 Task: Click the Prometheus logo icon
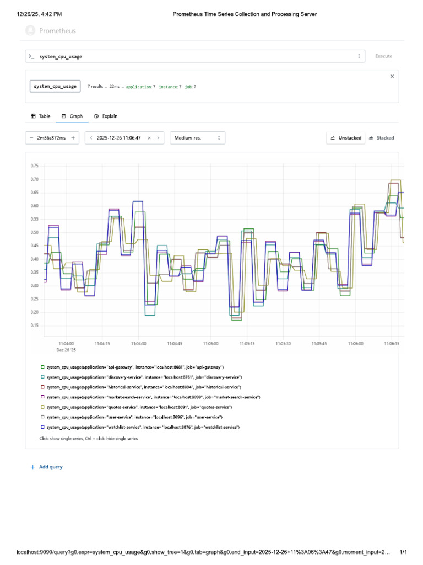pyautogui.click(x=30, y=31)
